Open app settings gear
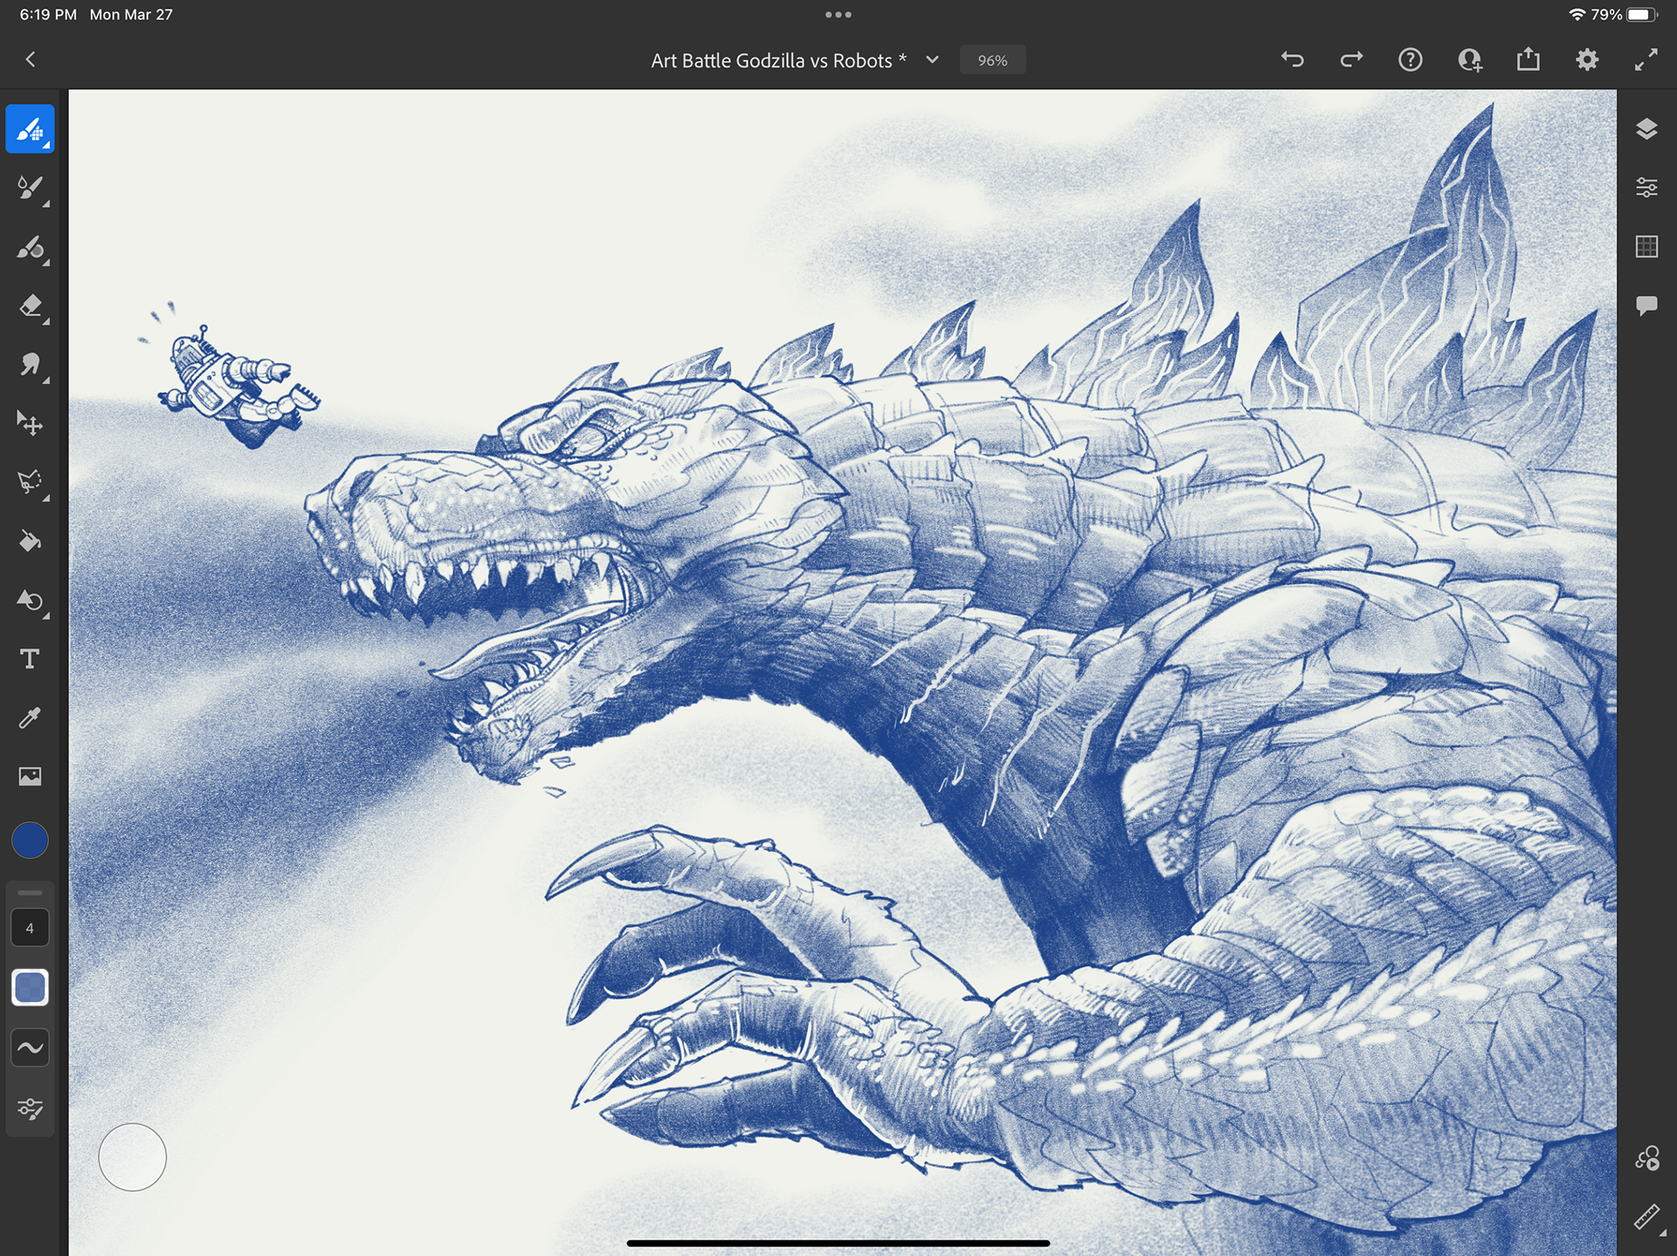Screen dimensions: 1677x1256 click(1587, 59)
